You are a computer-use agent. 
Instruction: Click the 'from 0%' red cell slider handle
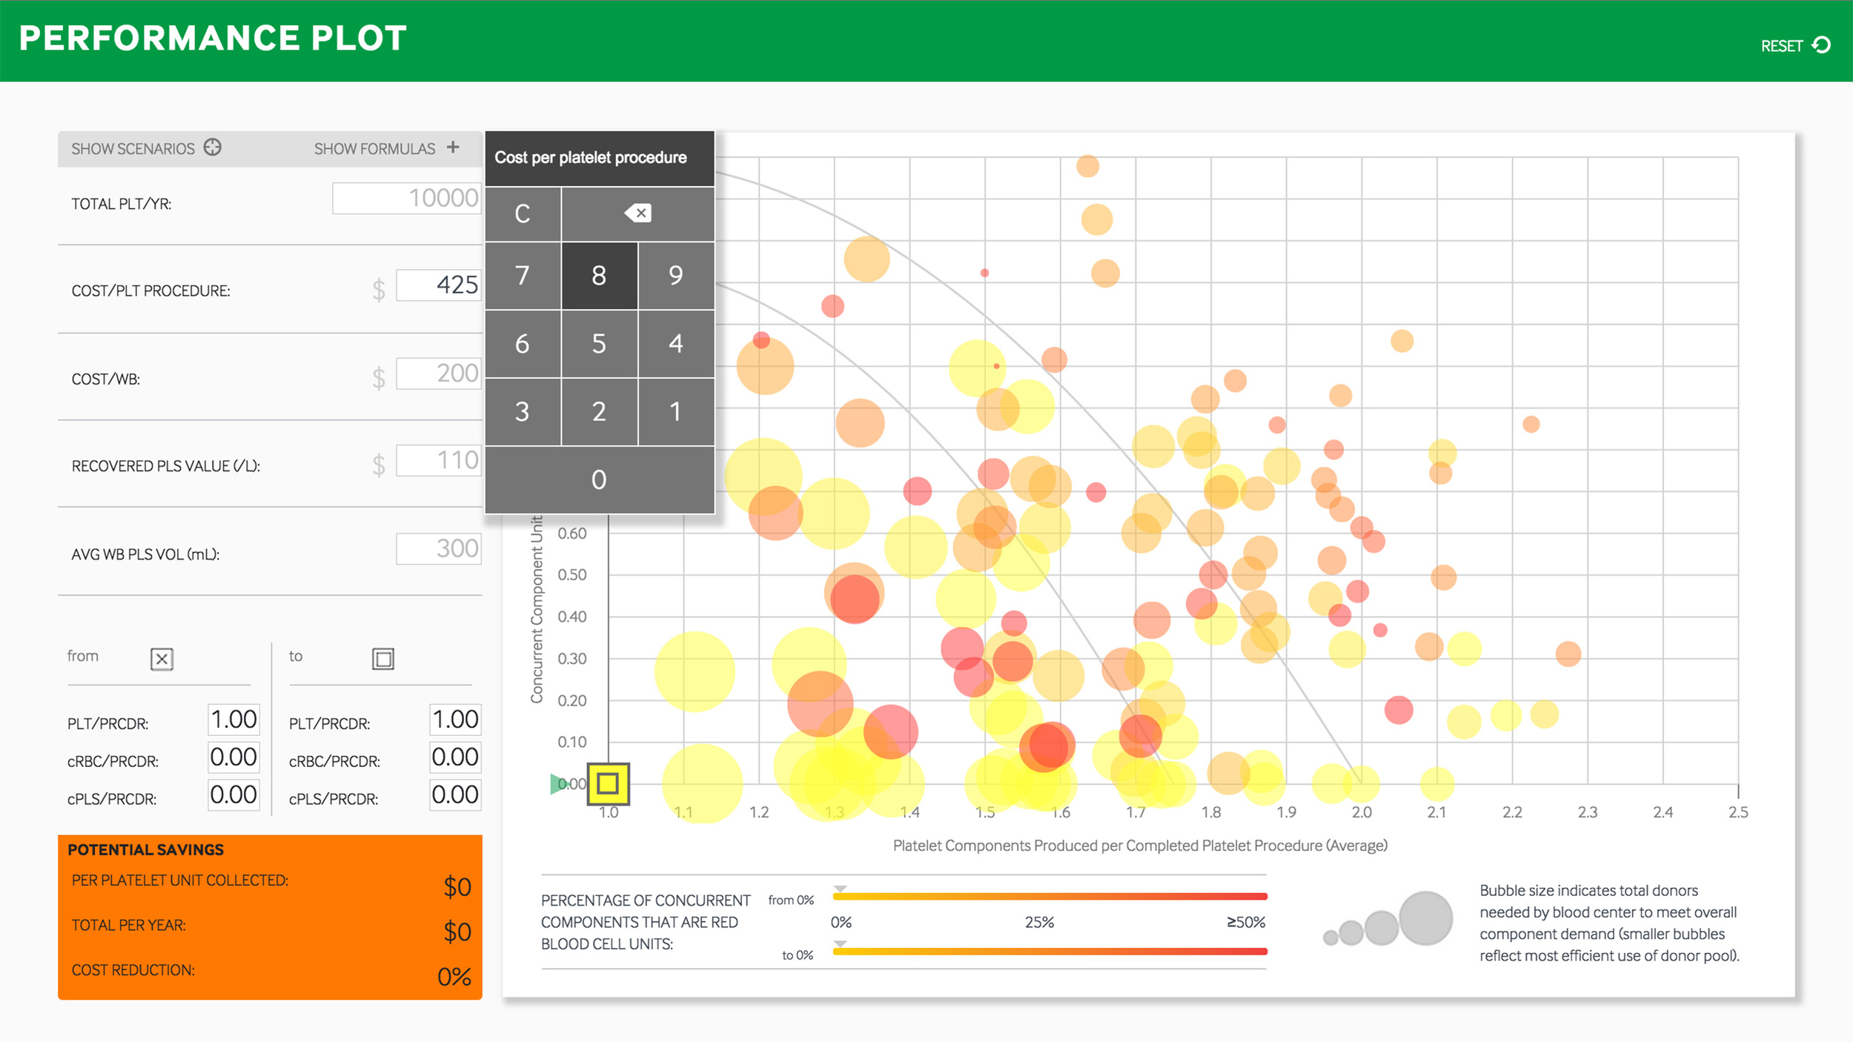point(840,889)
